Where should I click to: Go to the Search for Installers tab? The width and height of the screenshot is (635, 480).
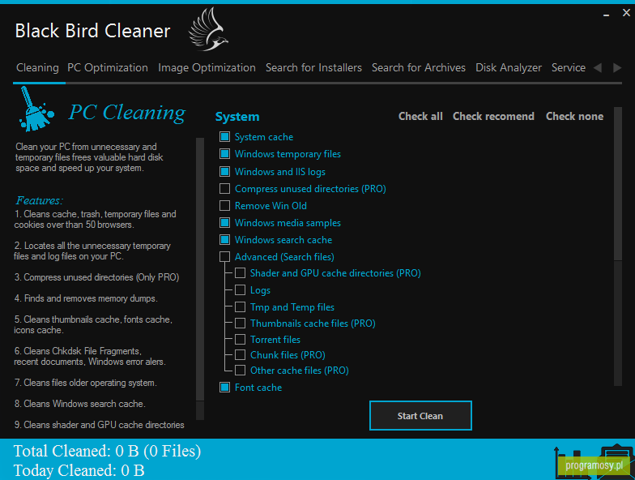314,68
